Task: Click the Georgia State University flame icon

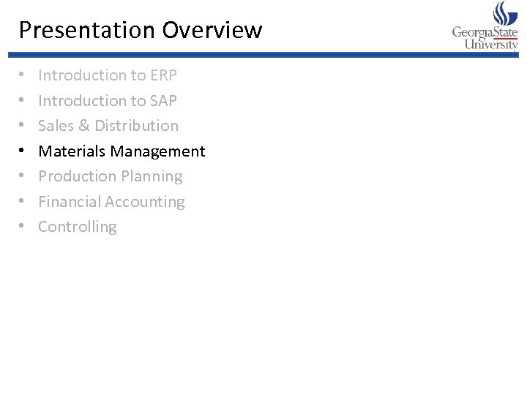Action: (x=505, y=13)
